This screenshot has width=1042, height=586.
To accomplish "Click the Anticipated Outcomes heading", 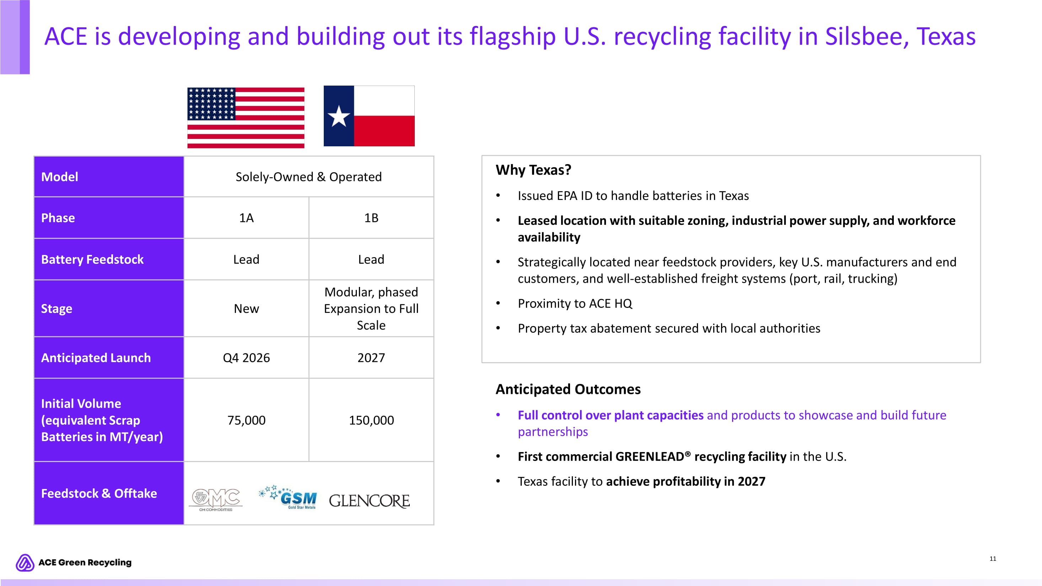I will 568,389.
